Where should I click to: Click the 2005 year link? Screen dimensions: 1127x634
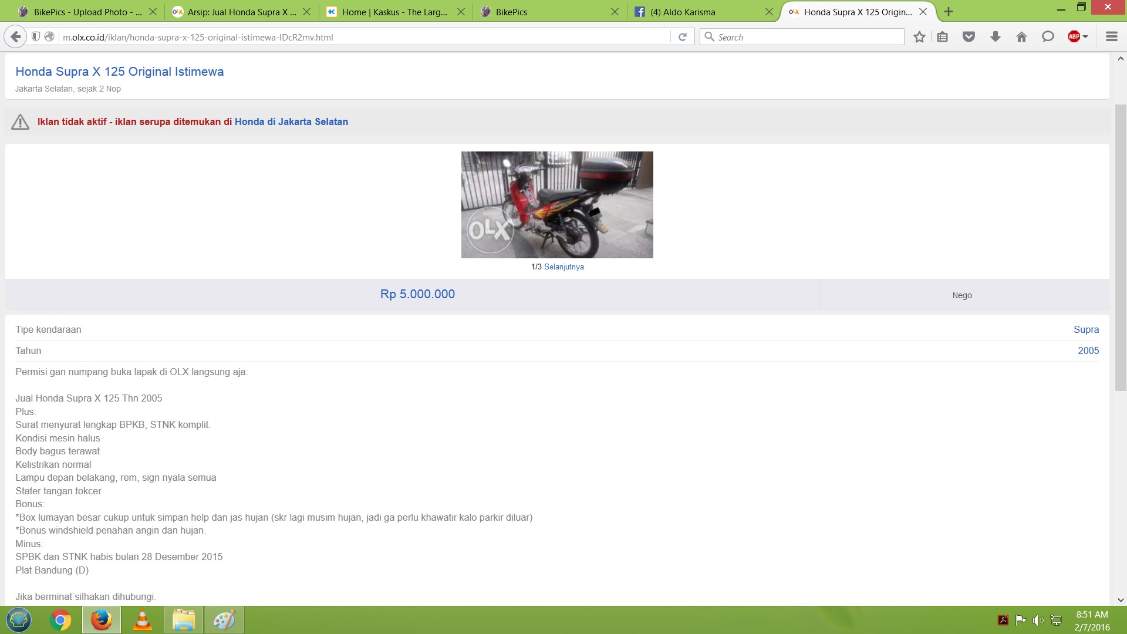(1088, 350)
